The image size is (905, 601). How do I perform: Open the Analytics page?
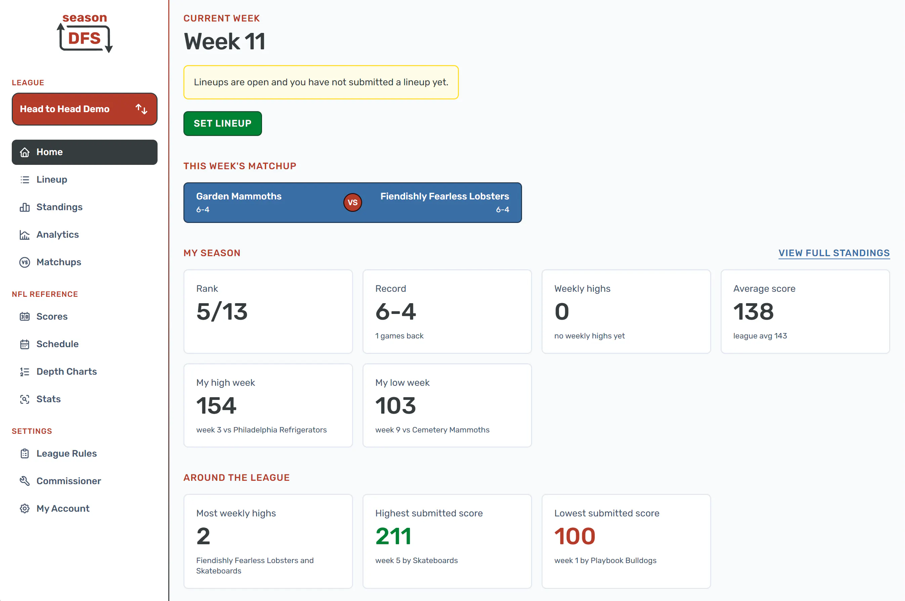(84, 235)
